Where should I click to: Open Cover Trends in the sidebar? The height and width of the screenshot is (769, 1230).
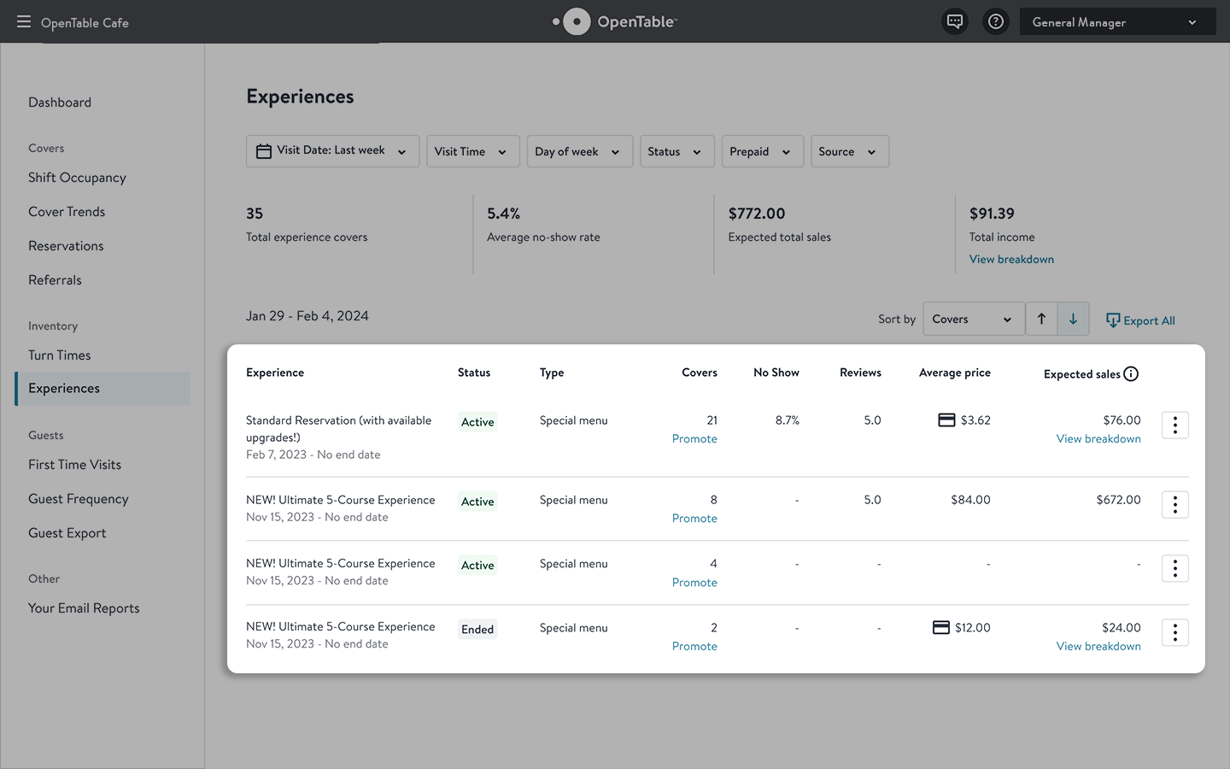click(67, 212)
